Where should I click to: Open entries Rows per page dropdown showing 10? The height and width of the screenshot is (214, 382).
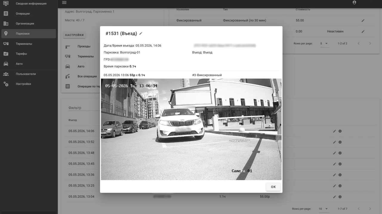click(x=324, y=209)
